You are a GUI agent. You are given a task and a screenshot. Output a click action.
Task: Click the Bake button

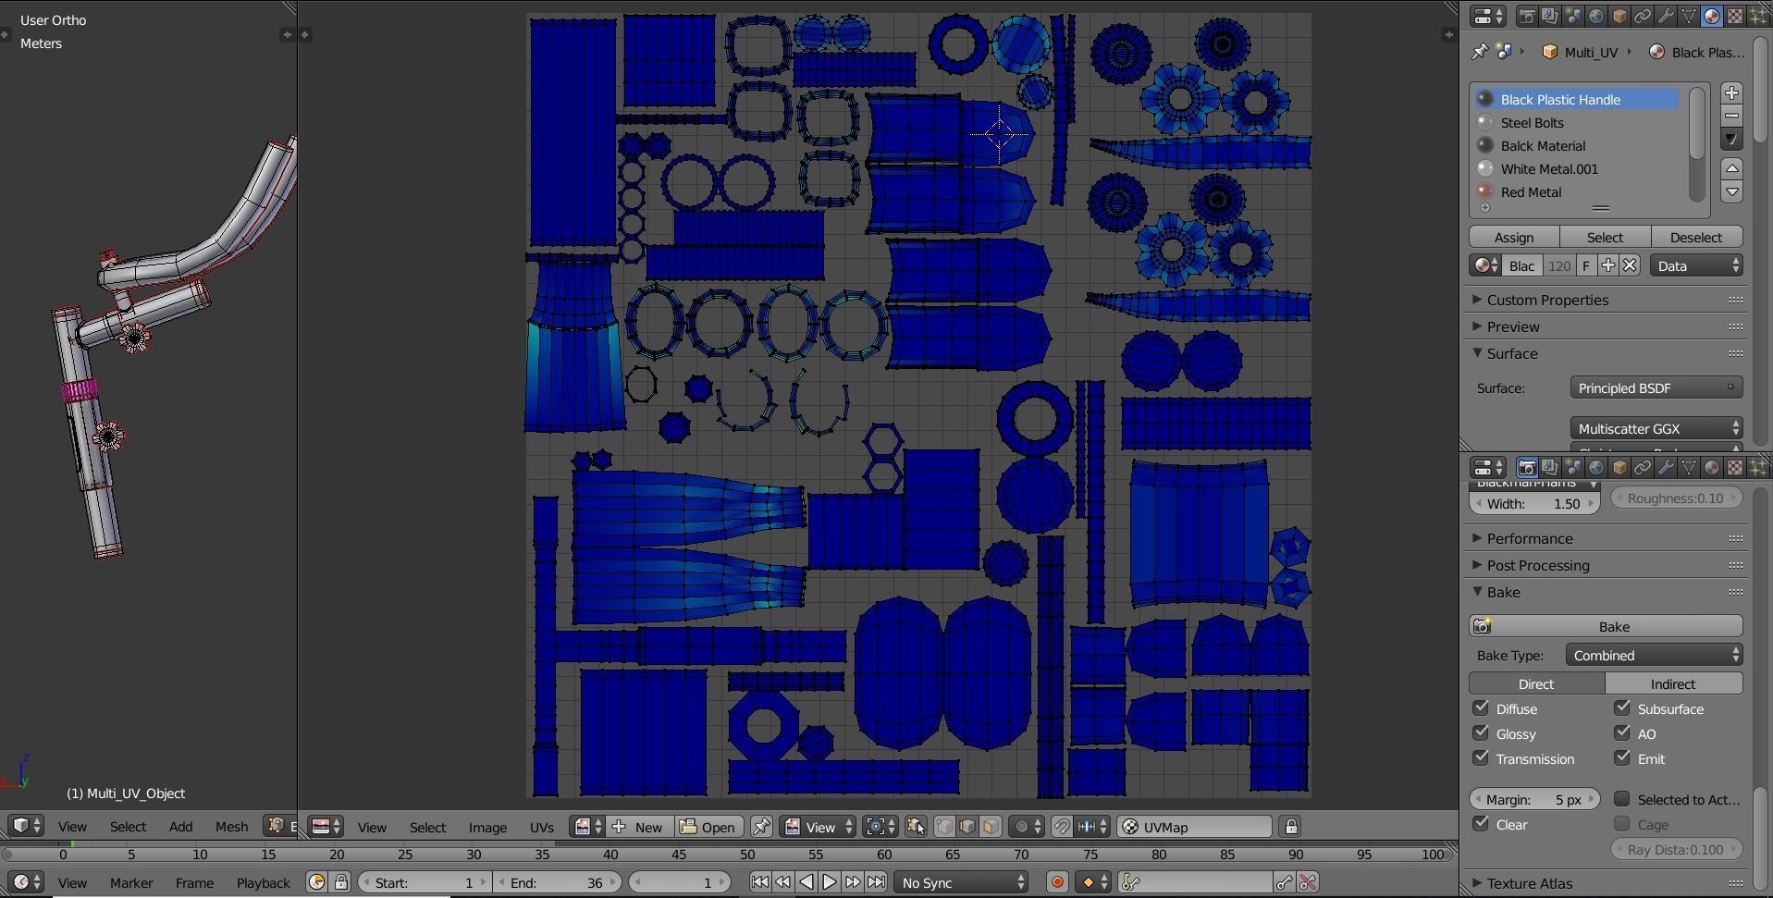point(1607,626)
